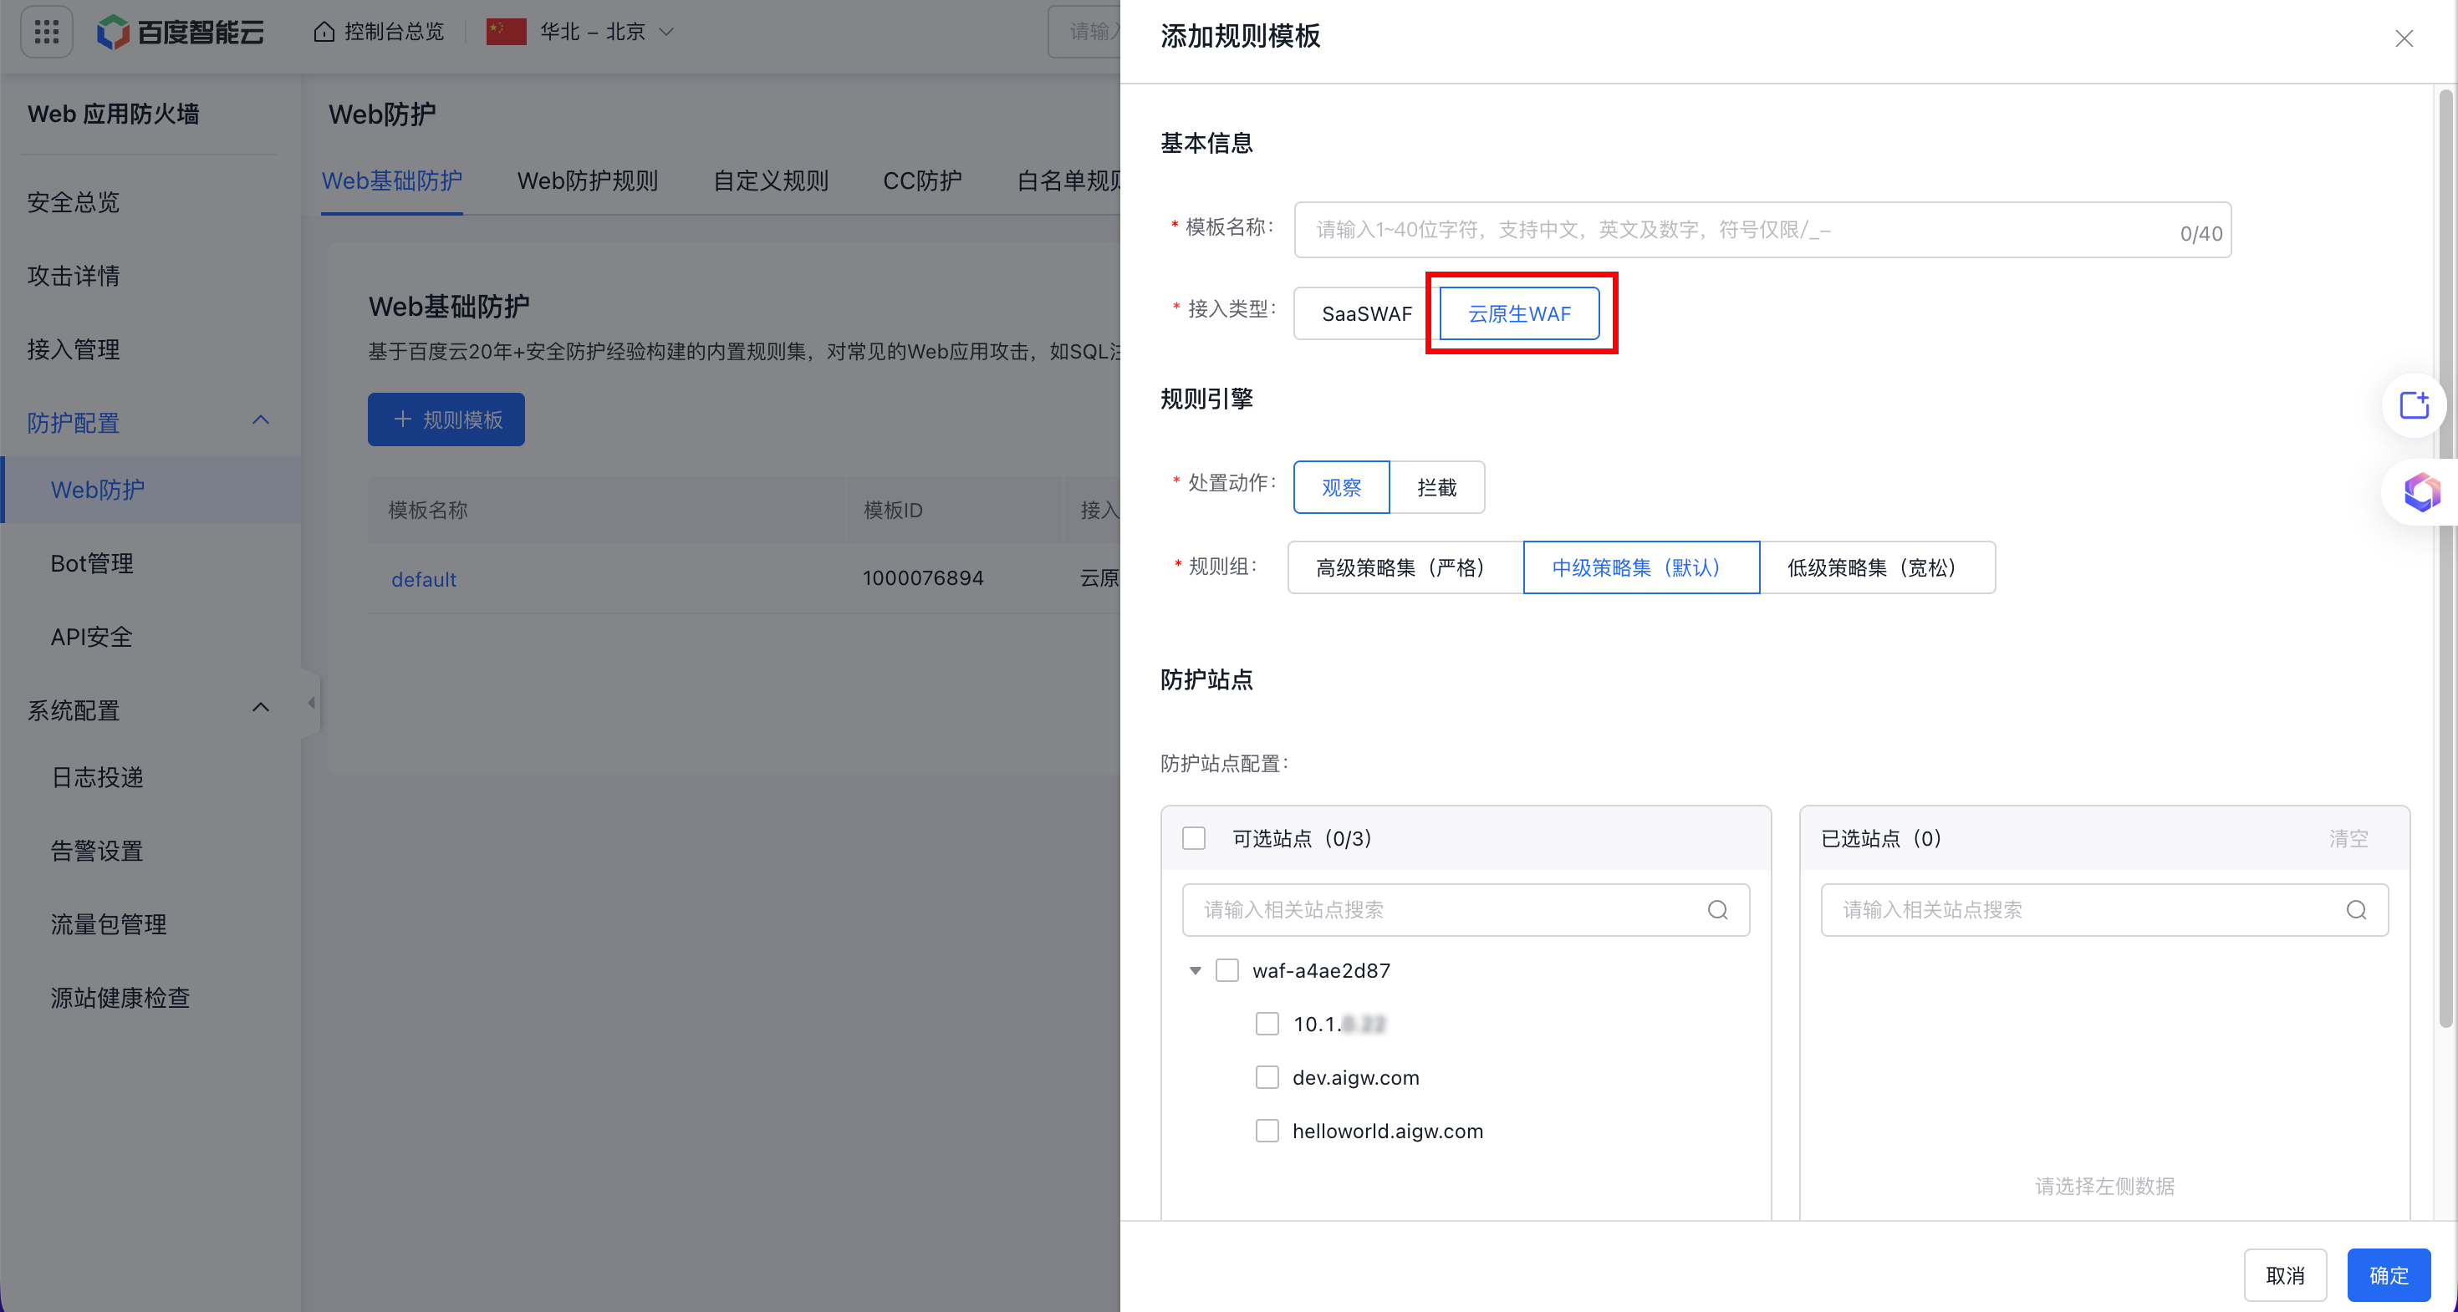
Task: Close the add rule template panel
Action: pos(2404,38)
